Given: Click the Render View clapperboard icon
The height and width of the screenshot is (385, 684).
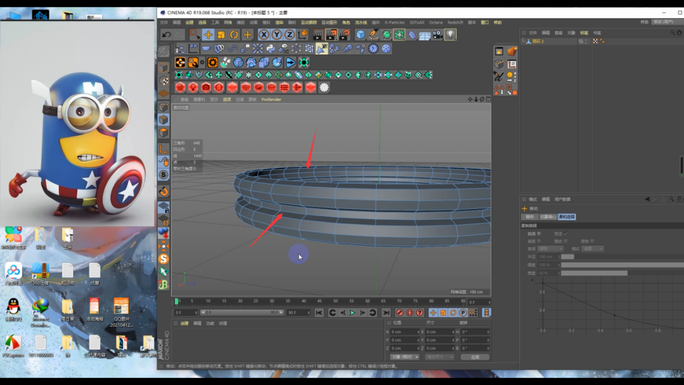Looking at the screenshot, I should click(x=318, y=34).
